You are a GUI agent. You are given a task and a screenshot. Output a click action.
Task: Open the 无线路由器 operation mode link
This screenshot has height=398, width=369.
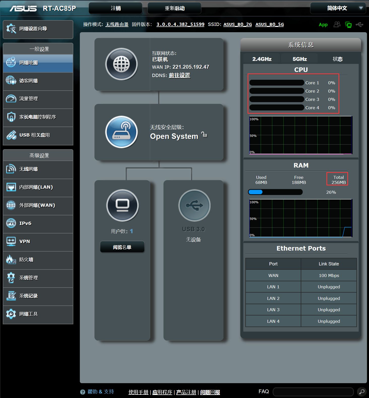point(117,24)
